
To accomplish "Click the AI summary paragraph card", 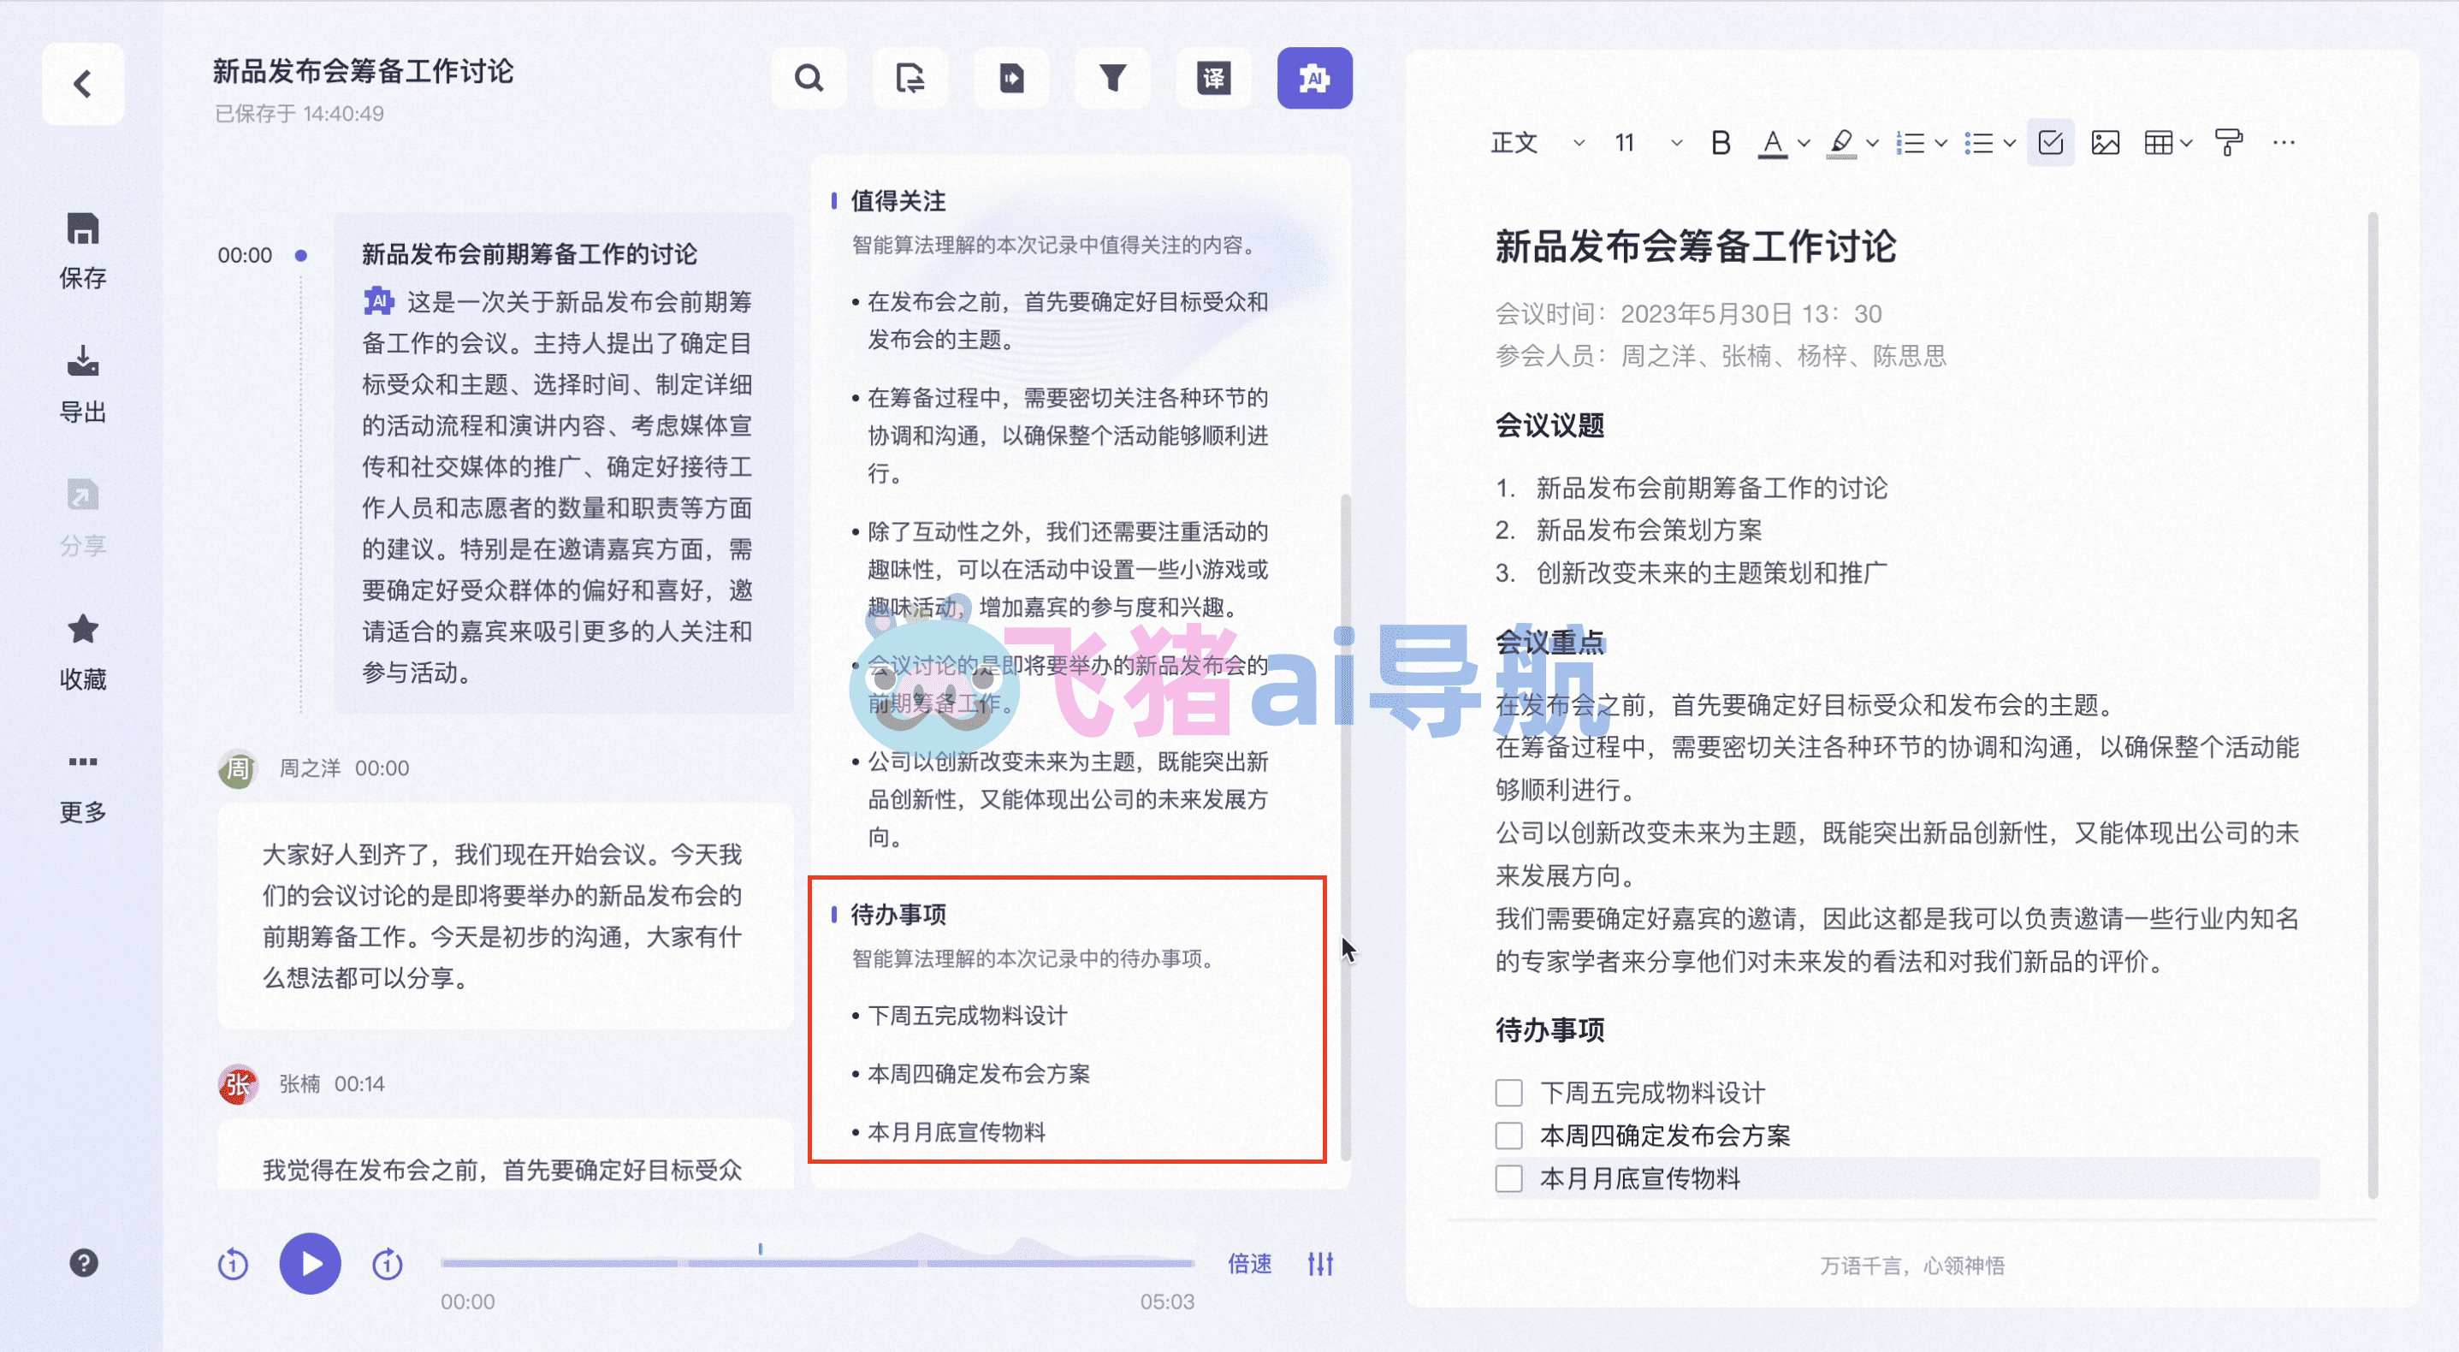I will click(563, 463).
